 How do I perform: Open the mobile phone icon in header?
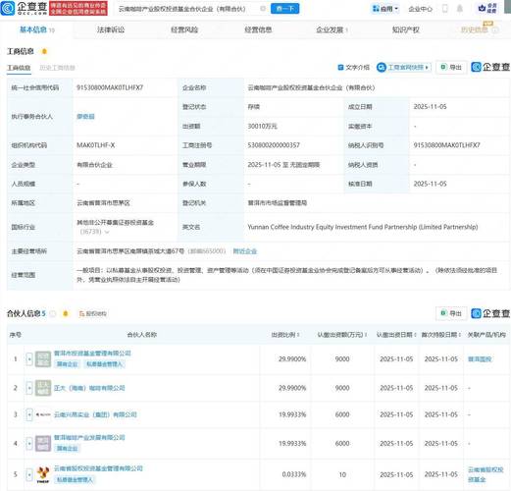coord(445,9)
